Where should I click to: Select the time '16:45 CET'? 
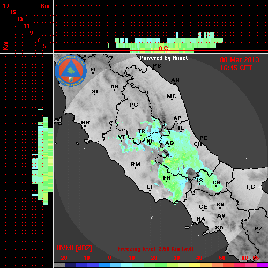tap(236, 68)
